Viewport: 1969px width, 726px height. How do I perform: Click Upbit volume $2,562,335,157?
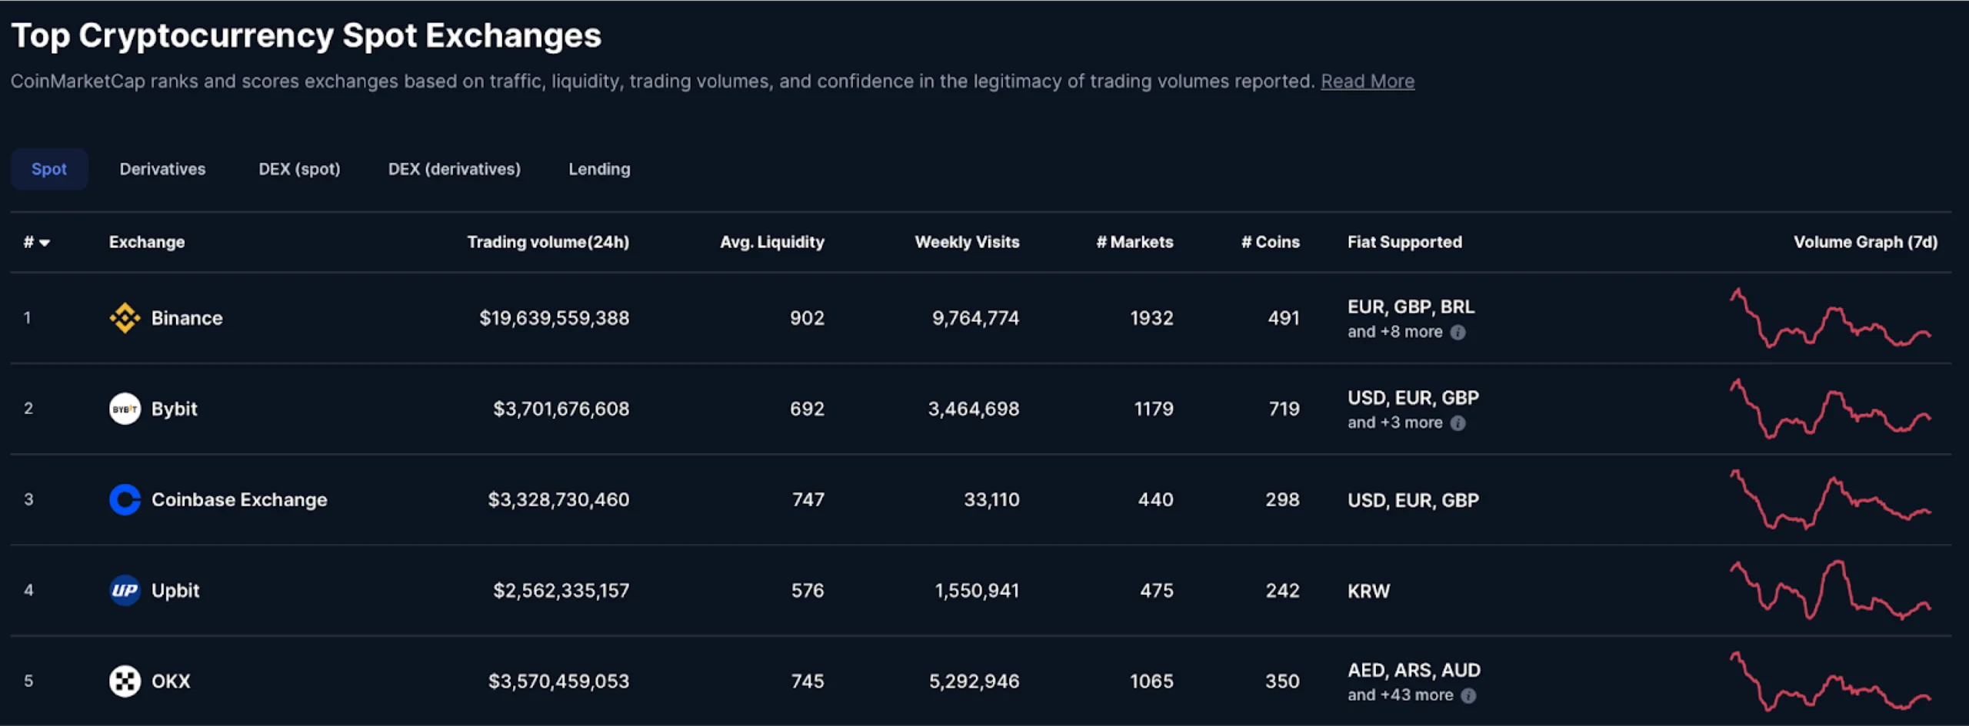pyautogui.click(x=561, y=590)
